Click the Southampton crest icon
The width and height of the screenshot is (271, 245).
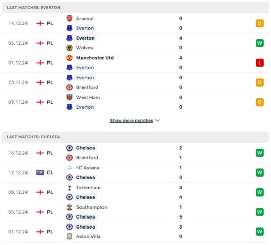[x=69, y=207]
